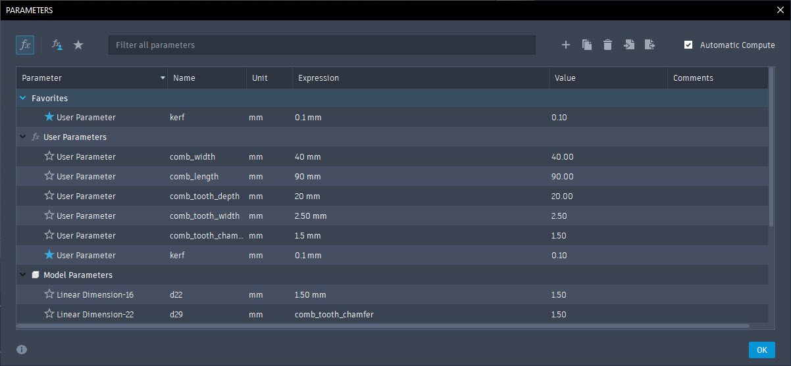
Task: Collapse the Favorites section chevron
Action: [23, 98]
